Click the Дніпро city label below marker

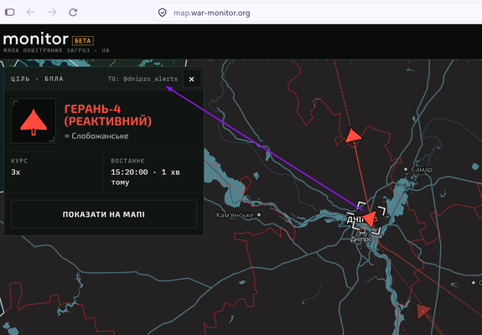tap(361, 239)
